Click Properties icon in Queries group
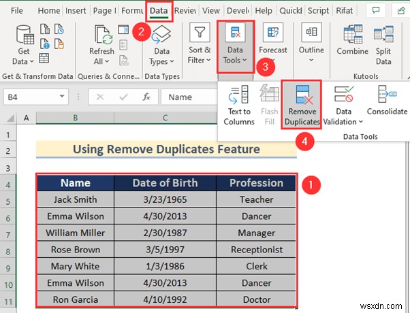410x313 pixels. coord(123,45)
